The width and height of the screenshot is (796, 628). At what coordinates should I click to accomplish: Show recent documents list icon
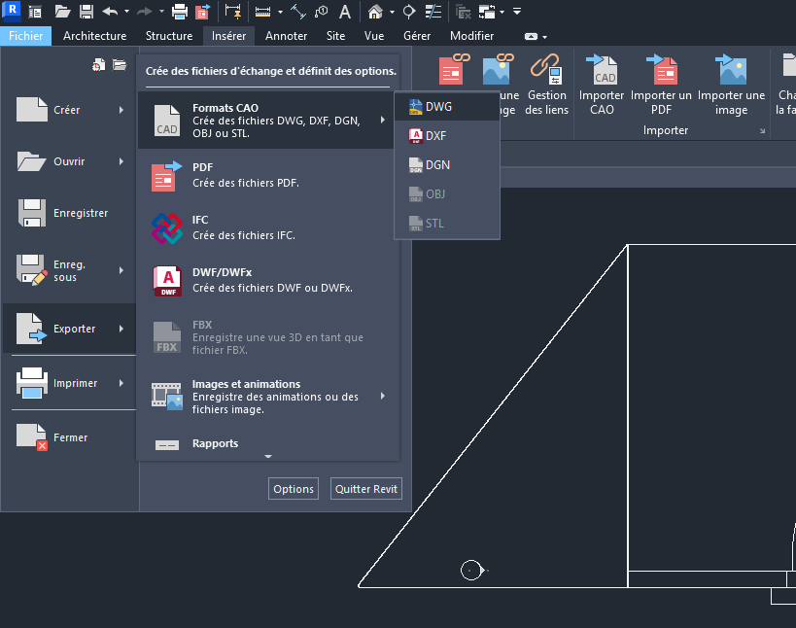[x=97, y=65]
